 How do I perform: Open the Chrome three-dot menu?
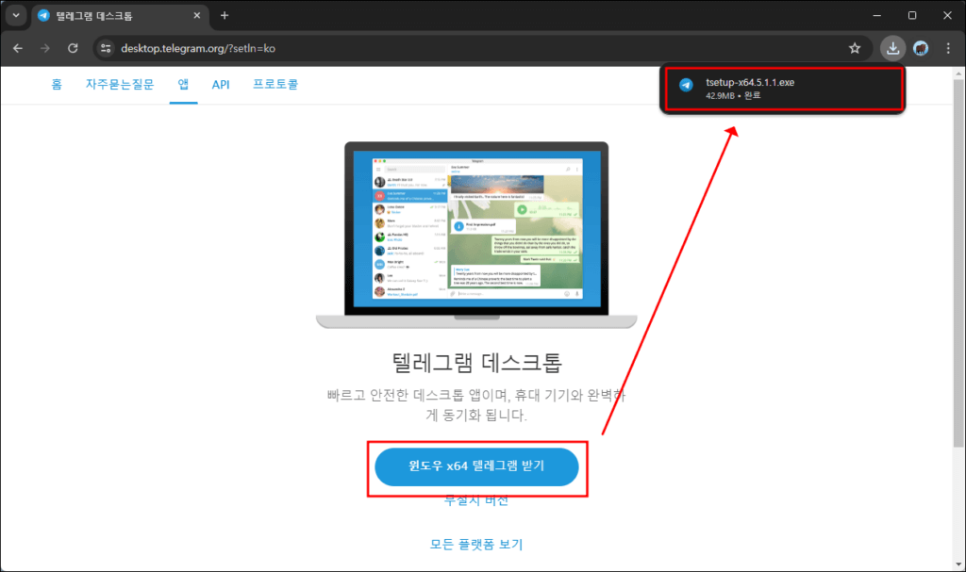point(948,48)
